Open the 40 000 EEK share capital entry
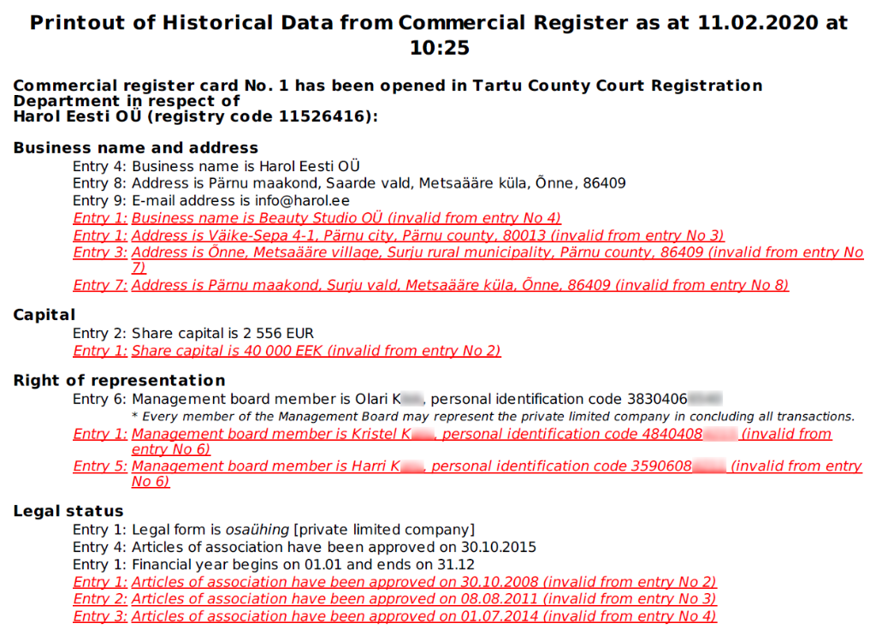This screenshot has height=635, width=876. point(287,351)
